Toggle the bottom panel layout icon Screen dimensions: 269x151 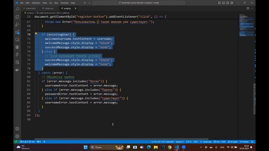(224, 3)
